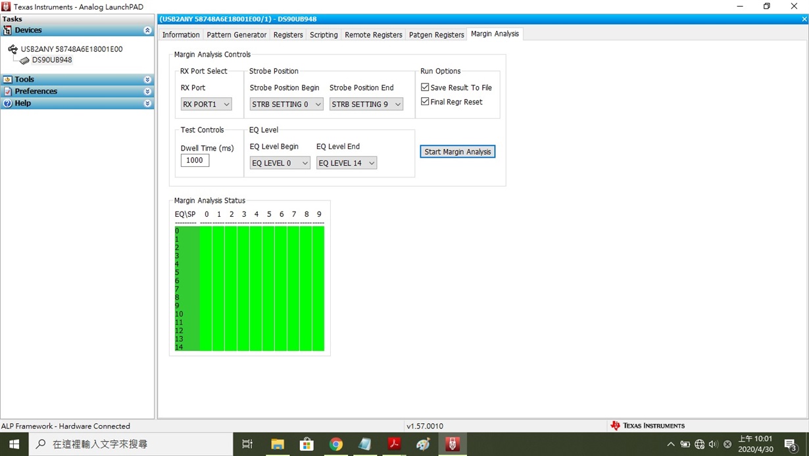Click the Analog LaunchPAD title bar icon
809x456 pixels.
[6, 7]
